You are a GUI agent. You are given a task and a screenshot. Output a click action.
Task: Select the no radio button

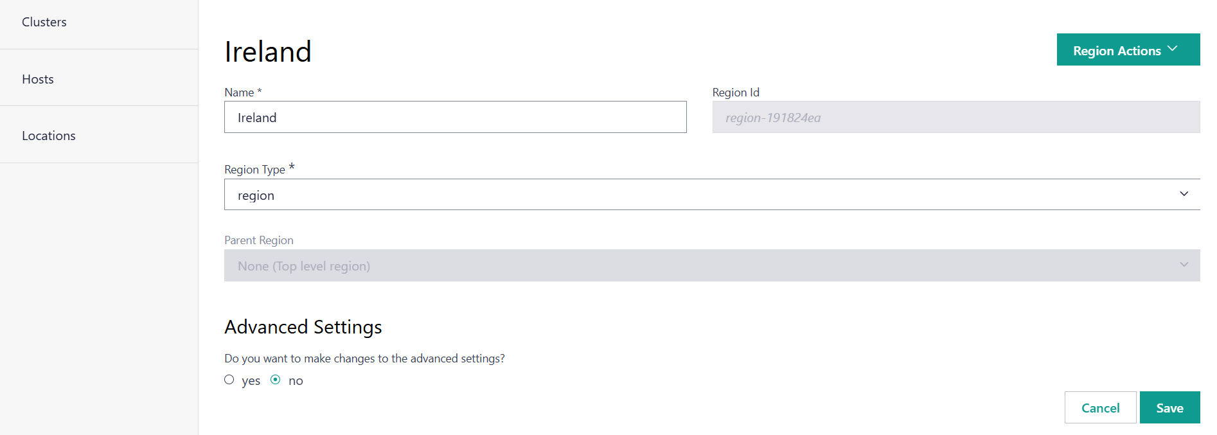tap(276, 380)
